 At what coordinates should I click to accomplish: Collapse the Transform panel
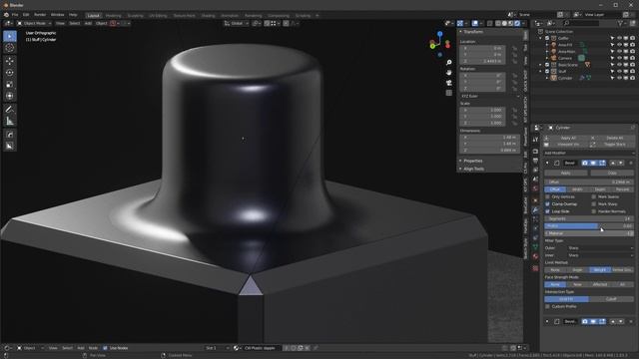point(472,32)
